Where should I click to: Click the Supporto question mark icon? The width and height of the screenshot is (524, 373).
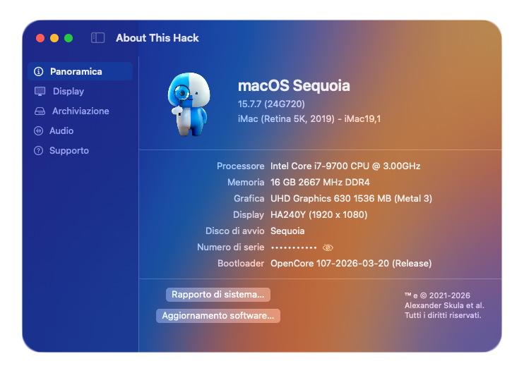pyautogui.click(x=39, y=151)
